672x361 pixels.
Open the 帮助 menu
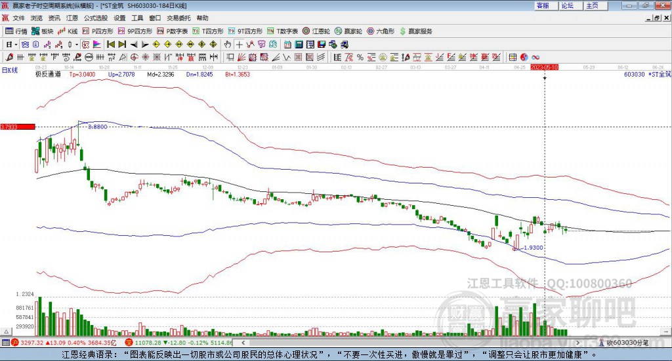[202, 18]
